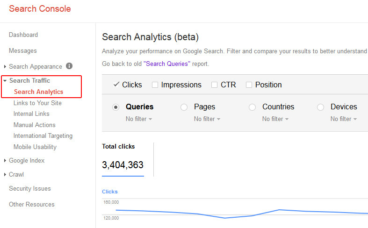Select the Pages radio button

click(x=184, y=107)
